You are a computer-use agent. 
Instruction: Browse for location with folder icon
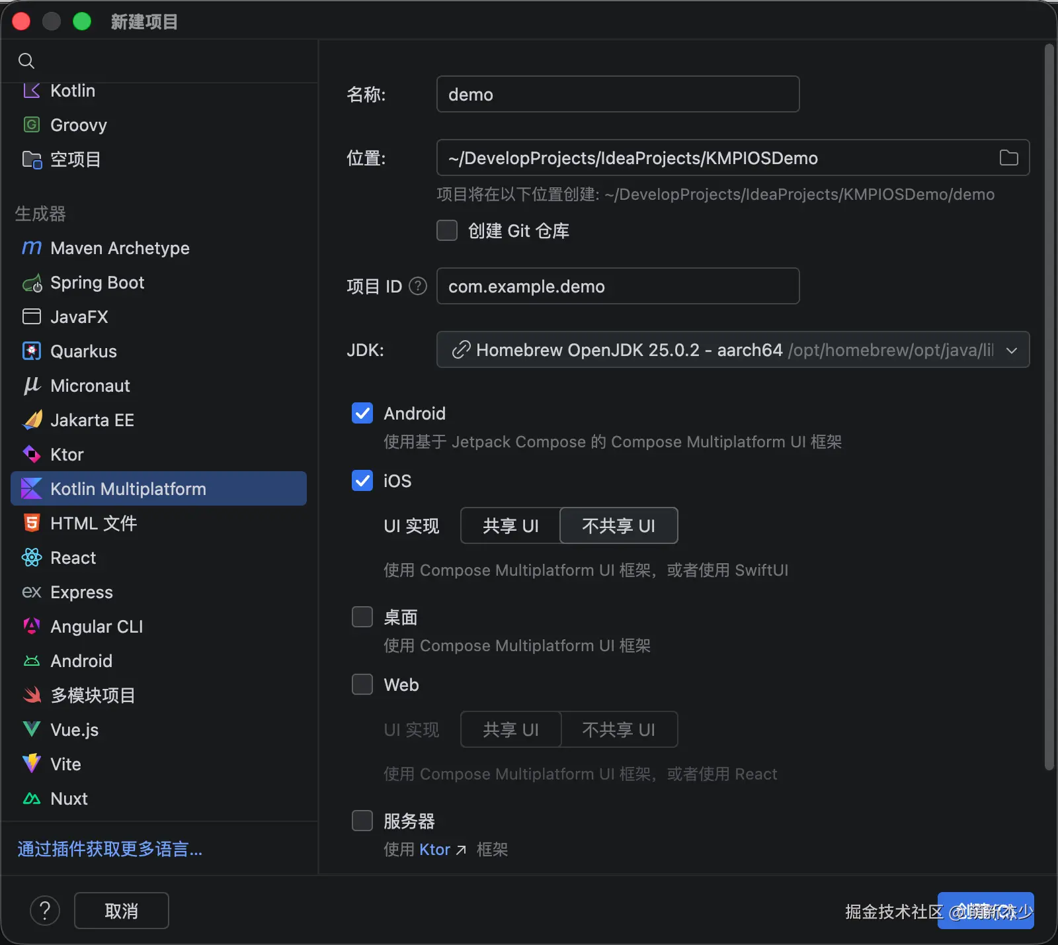(x=1009, y=157)
